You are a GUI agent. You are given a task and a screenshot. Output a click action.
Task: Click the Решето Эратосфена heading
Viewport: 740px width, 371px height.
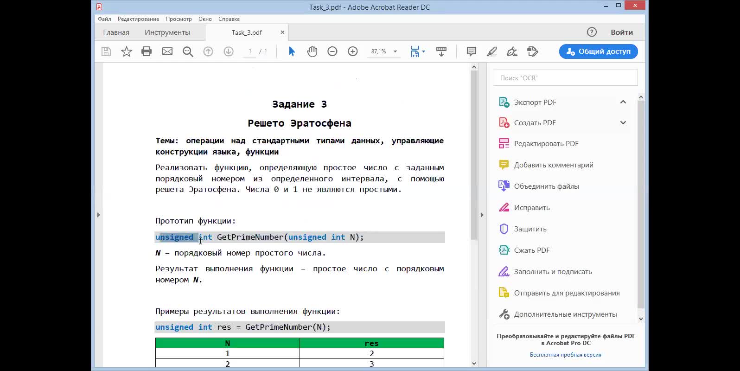[x=300, y=123]
